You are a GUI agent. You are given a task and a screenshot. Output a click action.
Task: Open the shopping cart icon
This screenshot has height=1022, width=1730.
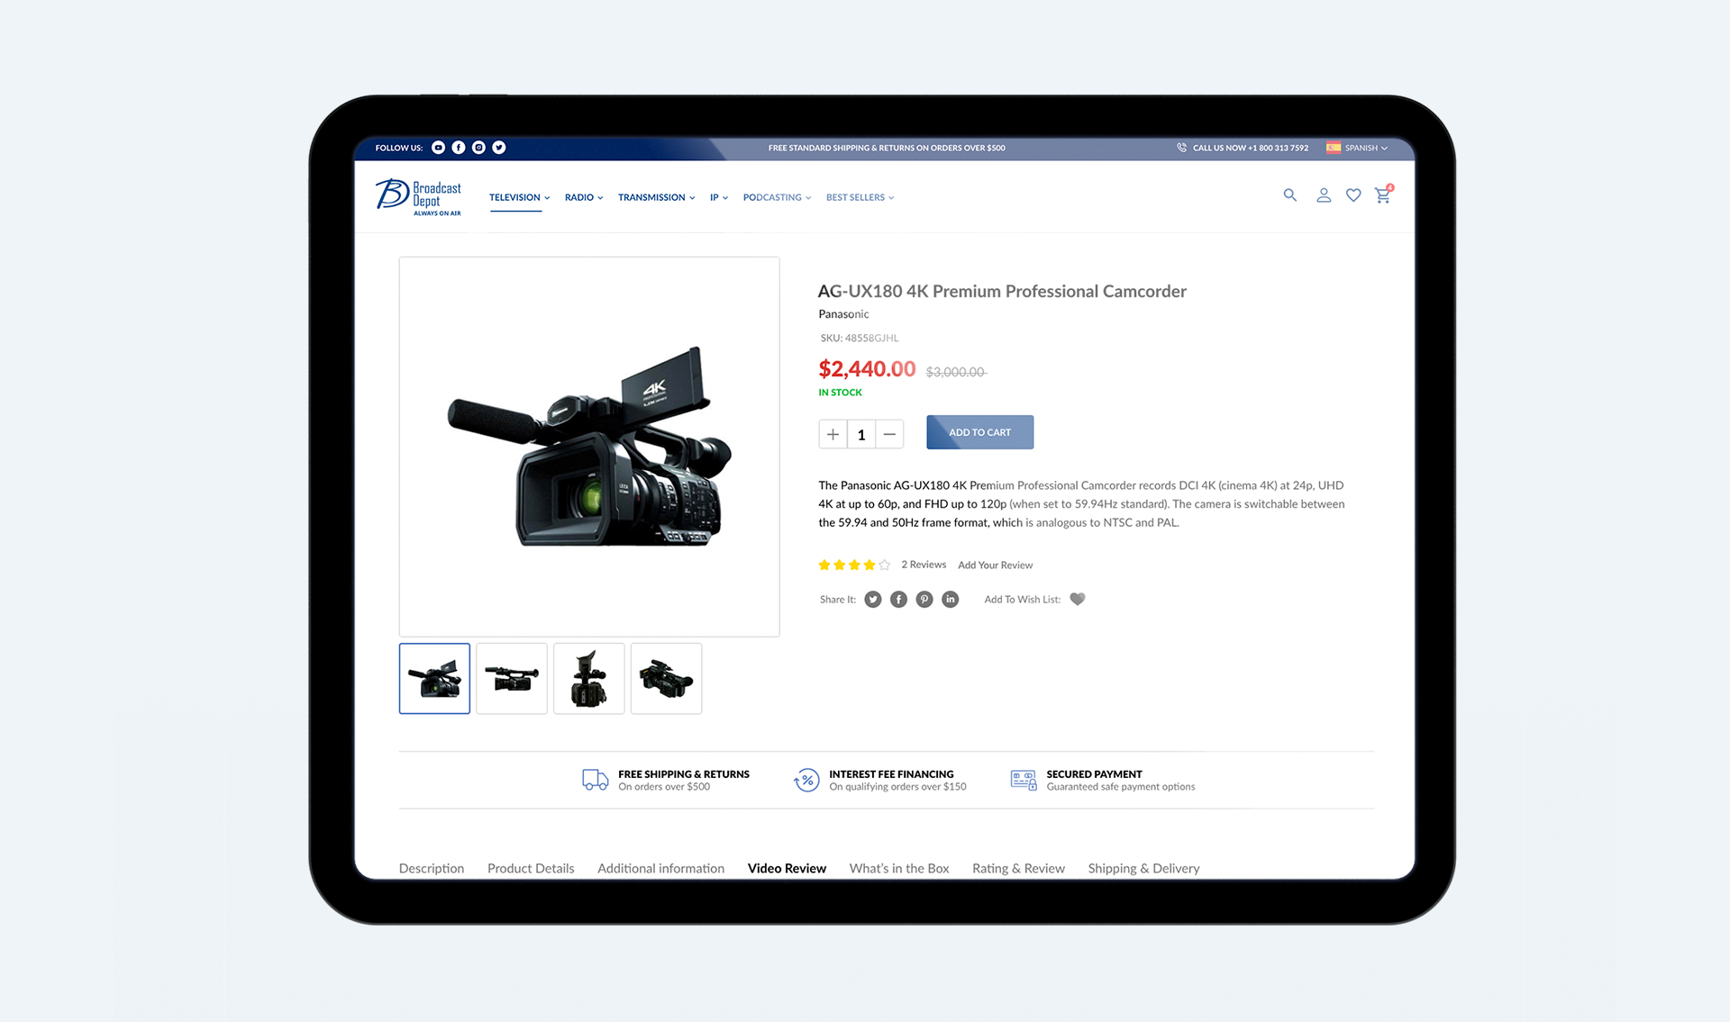click(1382, 195)
